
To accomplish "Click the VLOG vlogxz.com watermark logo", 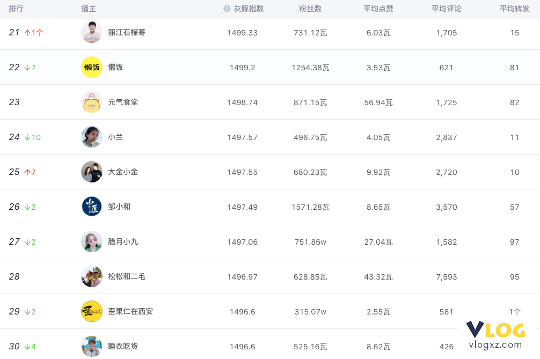I will [x=495, y=335].
